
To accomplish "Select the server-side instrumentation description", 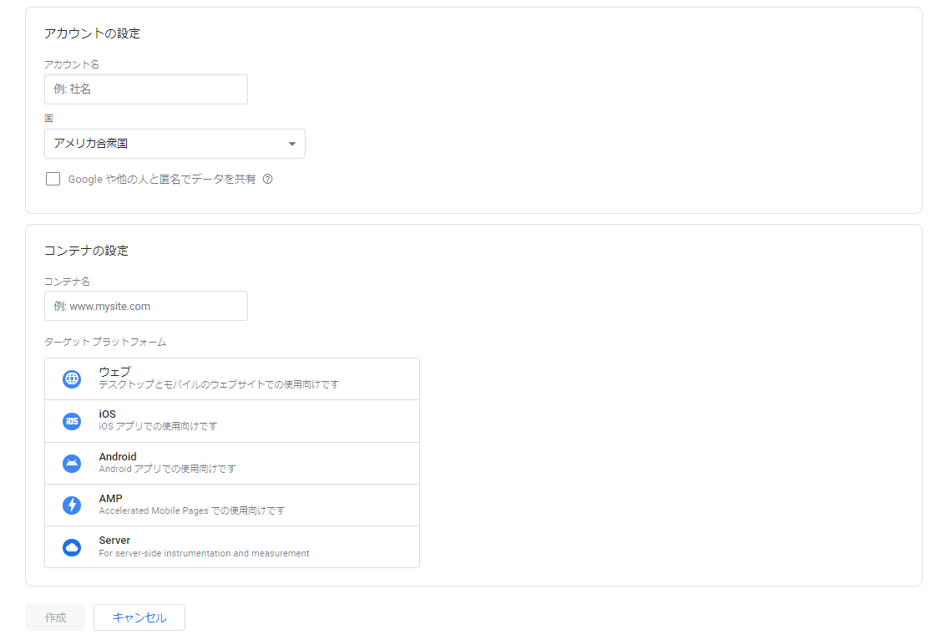I will click(204, 553).
